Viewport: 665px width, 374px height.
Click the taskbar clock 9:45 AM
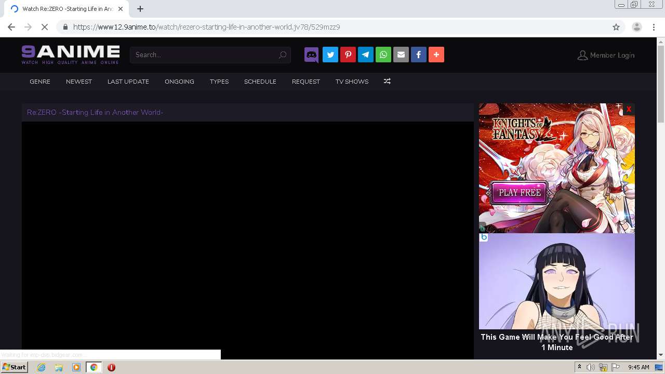click(x=639, y=367)
